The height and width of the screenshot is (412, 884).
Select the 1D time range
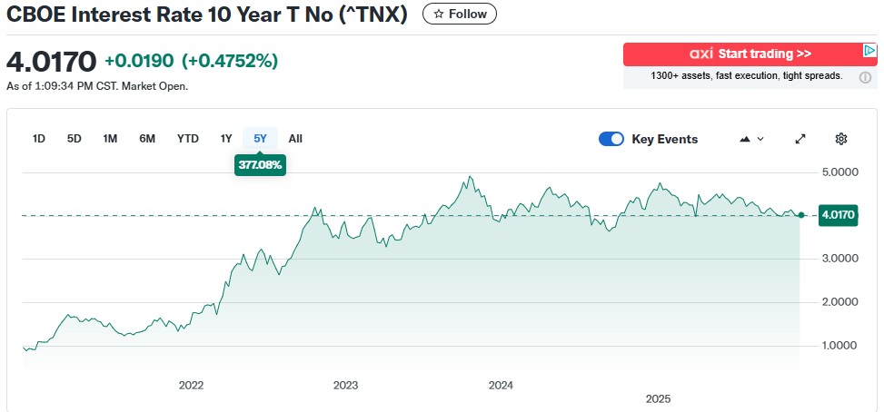click(39, 139)
